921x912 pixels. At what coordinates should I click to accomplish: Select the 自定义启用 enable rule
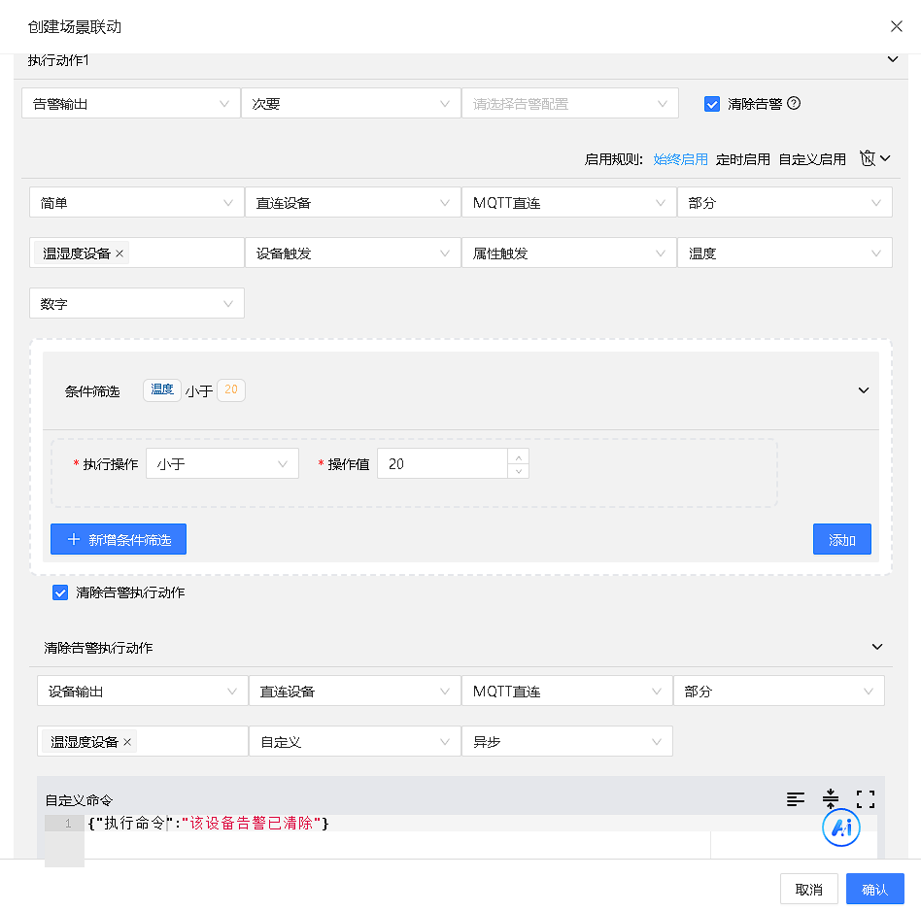pyautogui.click(x=812, y=159)
